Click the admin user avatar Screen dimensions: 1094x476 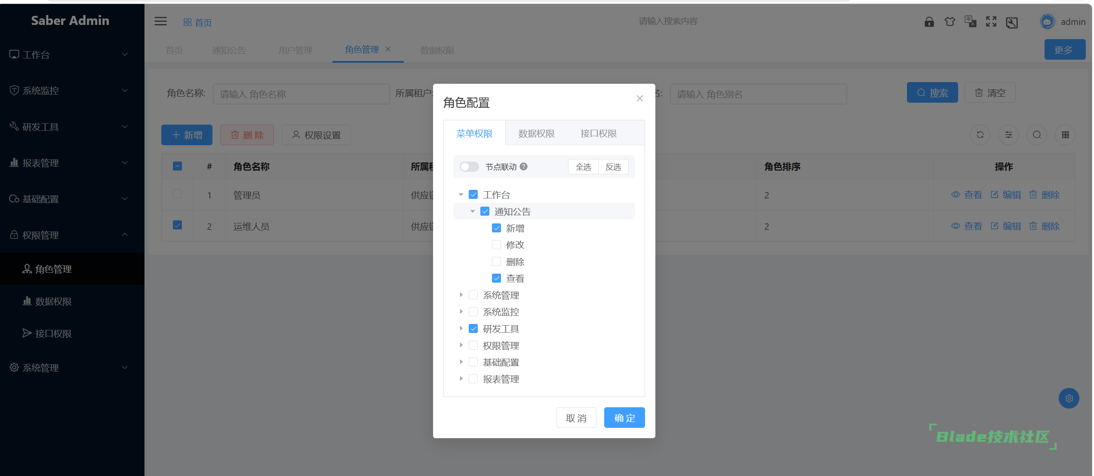[x=1047, y=21]
